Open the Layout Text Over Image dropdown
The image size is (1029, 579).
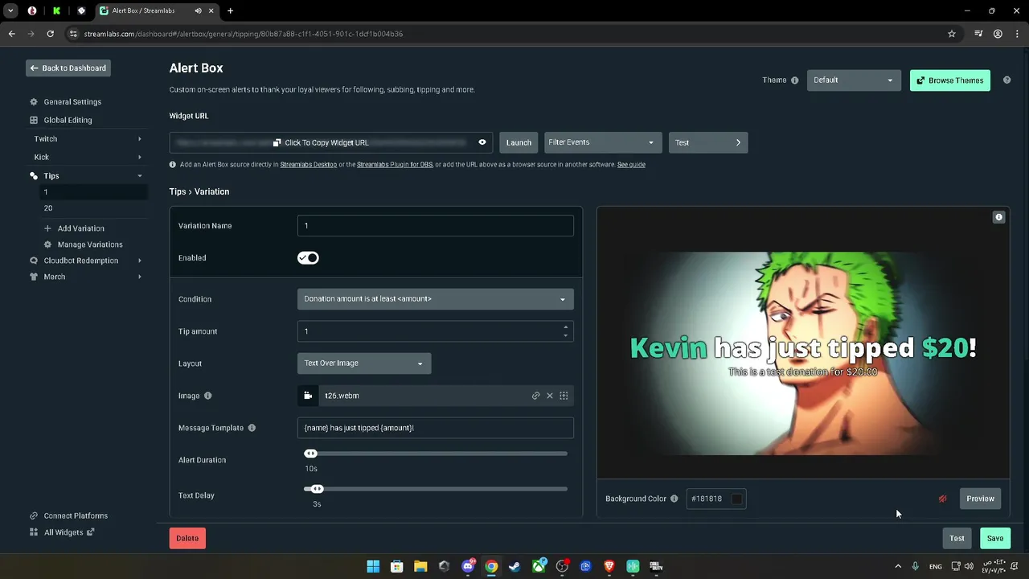(x=364, y=363)
